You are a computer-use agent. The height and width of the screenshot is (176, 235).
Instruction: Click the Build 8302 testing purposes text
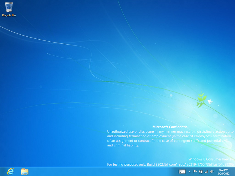click(170, 164)
